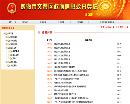This screenshot has height=104, width=130.
Task: Expand the 政策法规 tree node
Action: 6,41
